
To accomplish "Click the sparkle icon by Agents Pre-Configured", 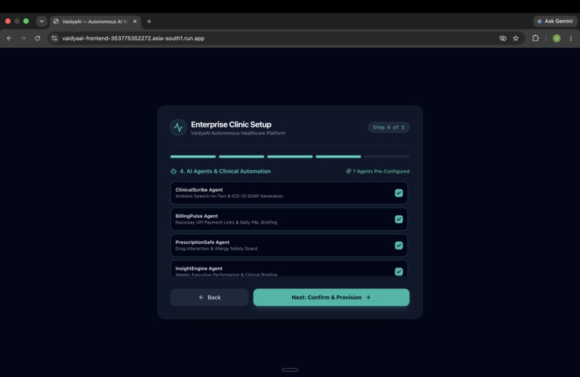I will 348,171.
